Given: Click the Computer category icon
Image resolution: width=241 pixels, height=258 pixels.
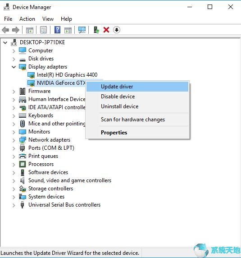Looking at the screenshot, I should 23,51.
